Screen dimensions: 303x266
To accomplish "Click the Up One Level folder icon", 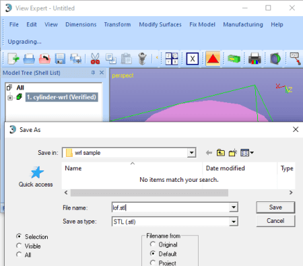I will tap(221, 153).
